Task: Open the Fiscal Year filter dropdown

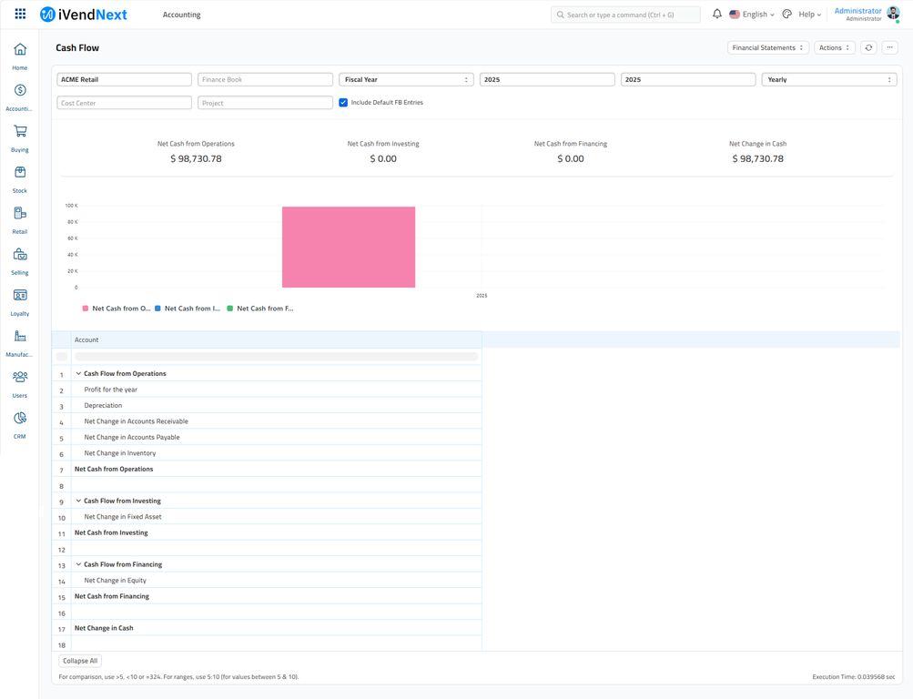Action: pyautogui.click(x=406, y=80)
